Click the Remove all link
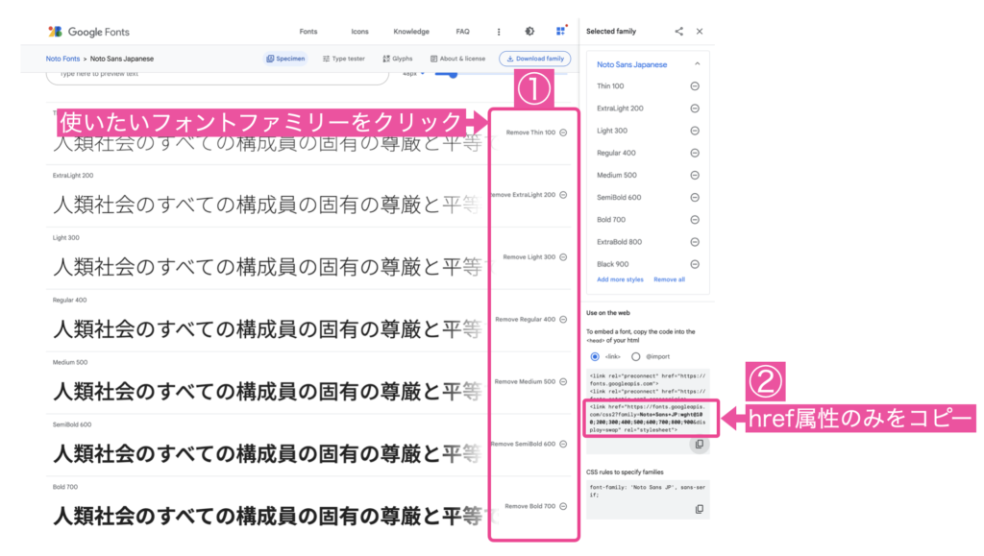 (669, 279)
